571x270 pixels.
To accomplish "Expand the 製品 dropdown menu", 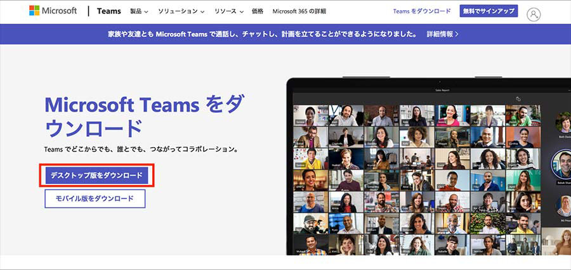I will tap(139, 11).
